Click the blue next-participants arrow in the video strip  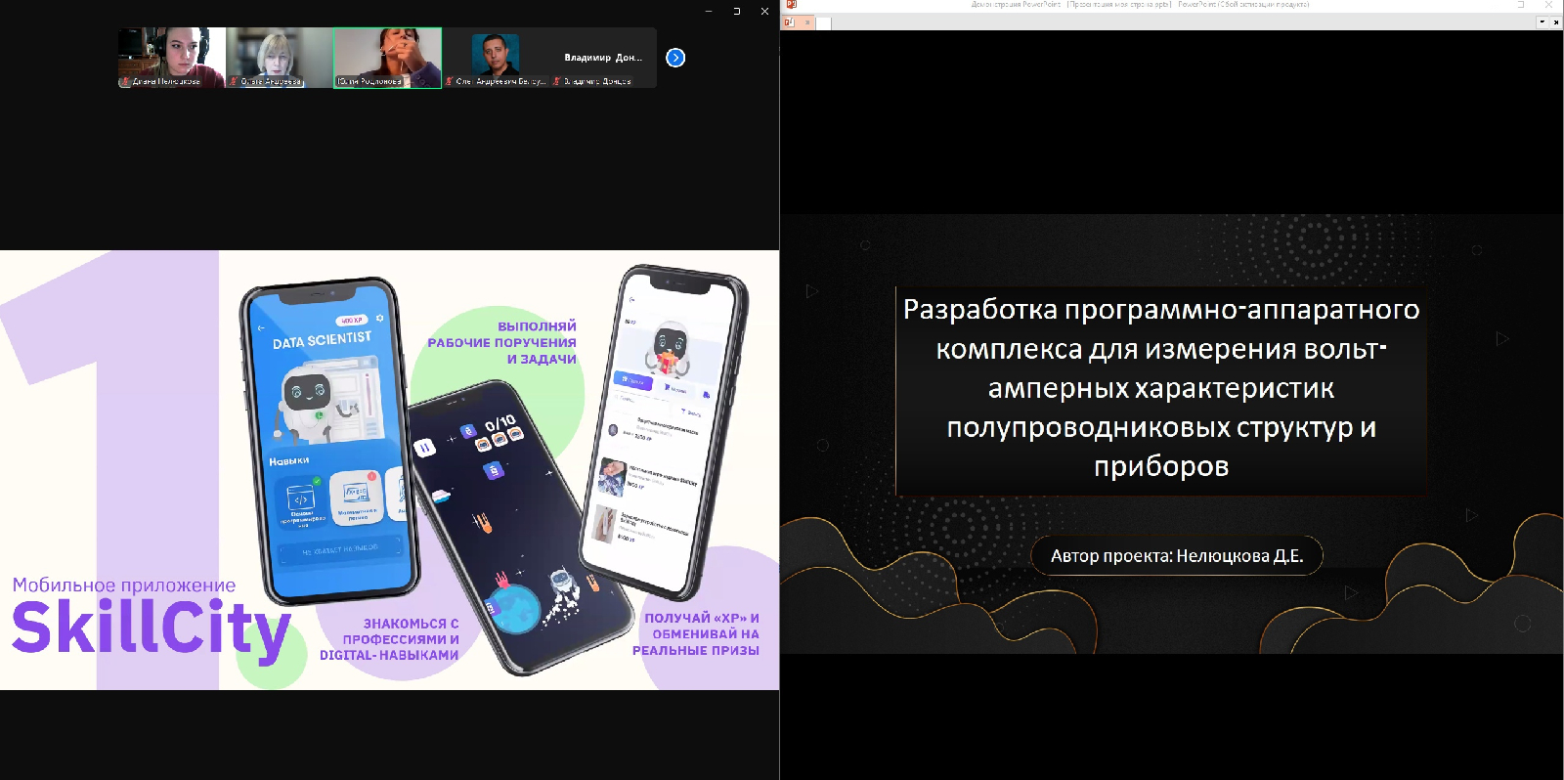(675, 58)
